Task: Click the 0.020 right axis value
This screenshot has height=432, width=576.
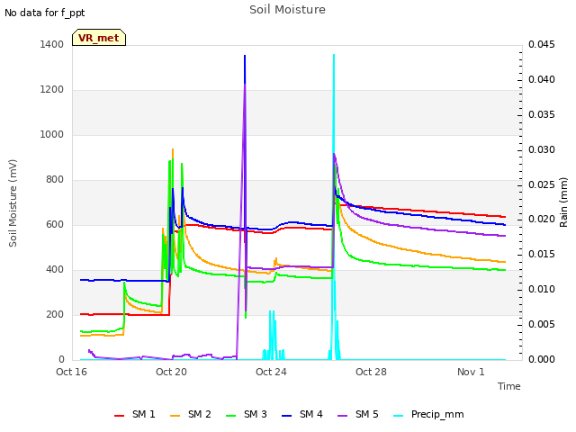Action: point(542,220)
